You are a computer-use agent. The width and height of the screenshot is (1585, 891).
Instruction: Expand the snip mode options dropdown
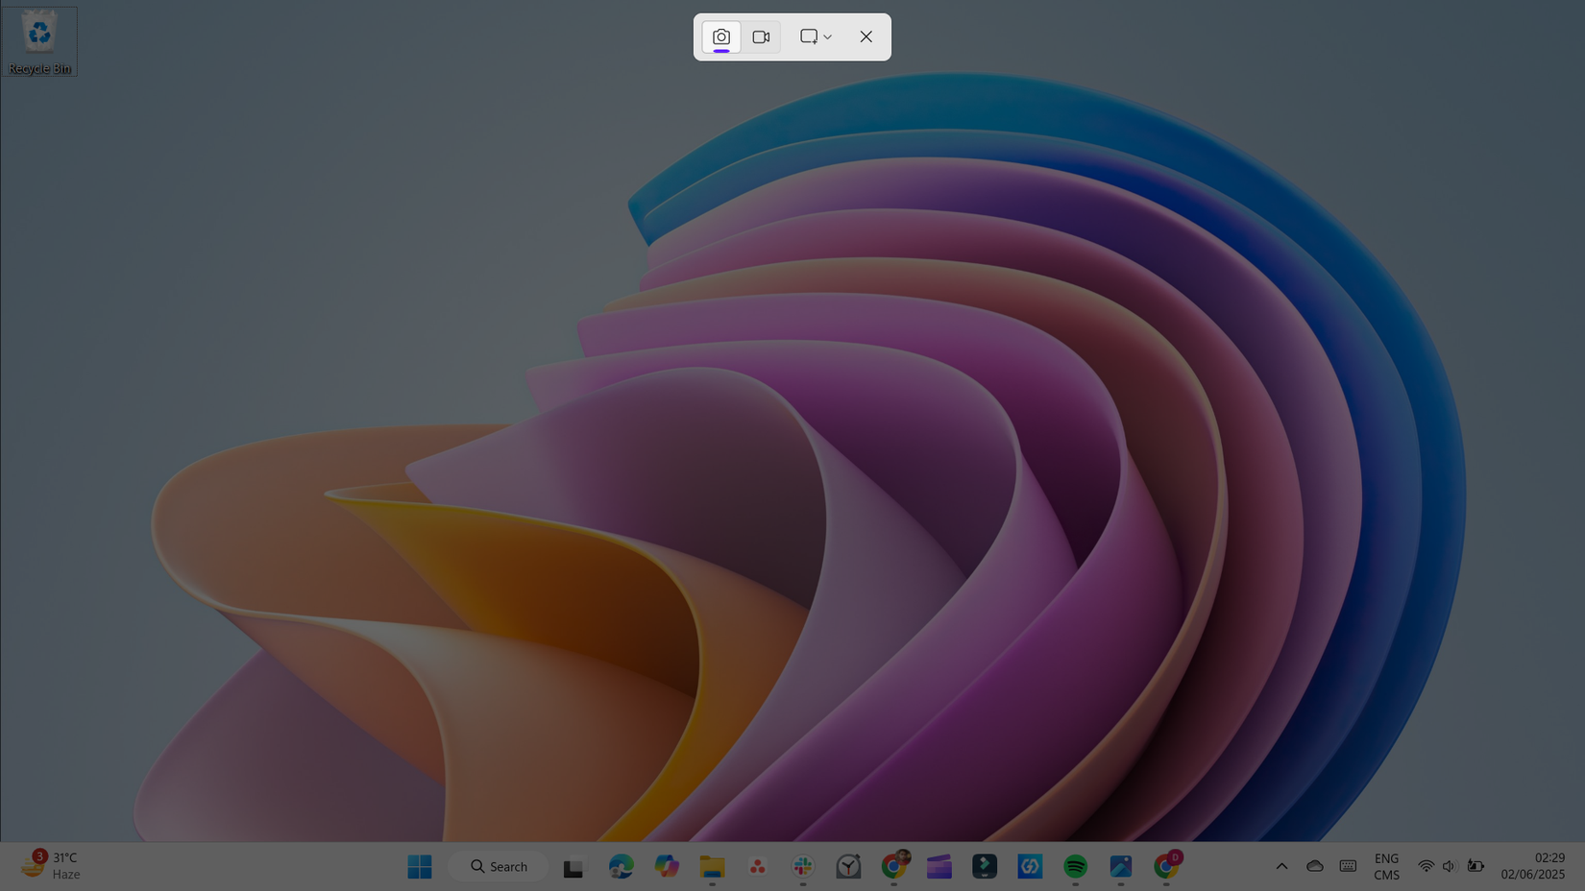click(x=827, y=36)
